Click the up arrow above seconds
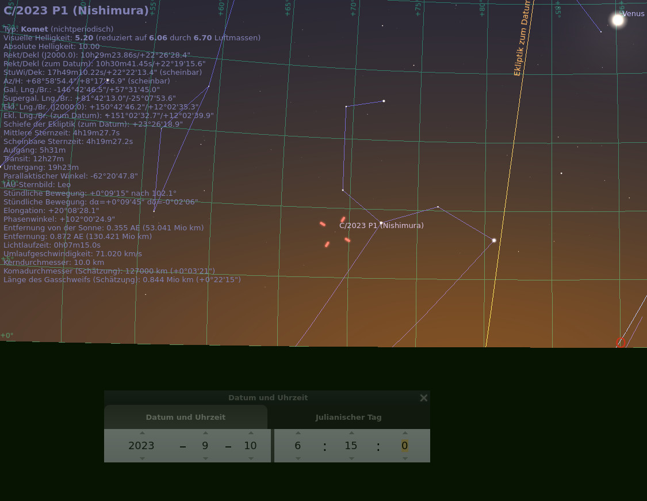 [405, 433]
